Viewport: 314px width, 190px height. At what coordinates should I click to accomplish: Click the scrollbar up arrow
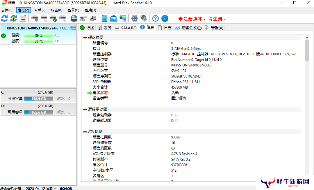[x=307, y=37]
